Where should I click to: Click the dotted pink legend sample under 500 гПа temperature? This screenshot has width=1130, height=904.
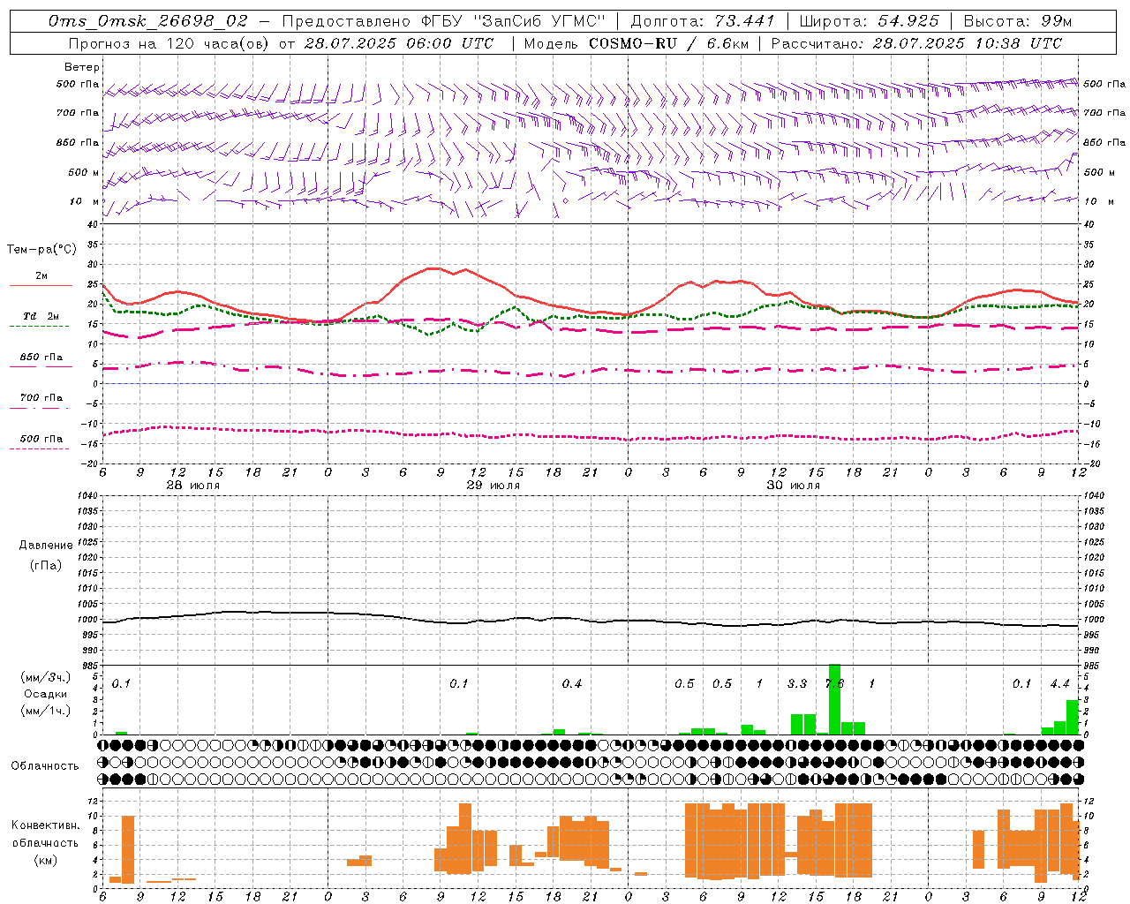pos(40,448)
